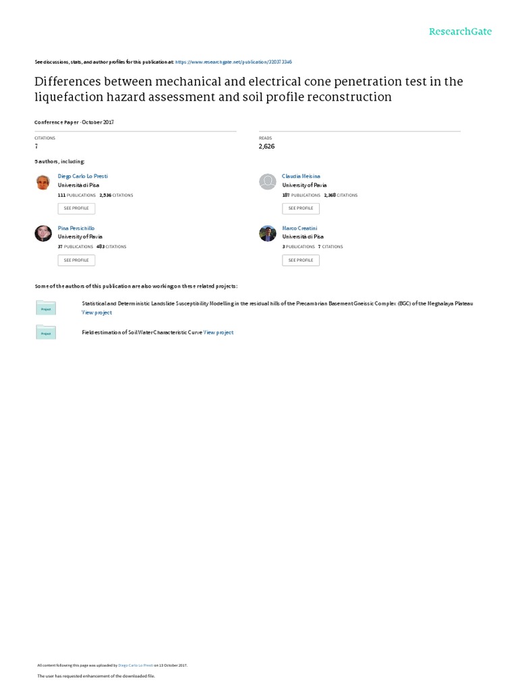The width and height of the screenshot is (518, 691).
Task: Click the Soil Water Curve project icon
Action: pyautogui.click(x=46, y=332)
